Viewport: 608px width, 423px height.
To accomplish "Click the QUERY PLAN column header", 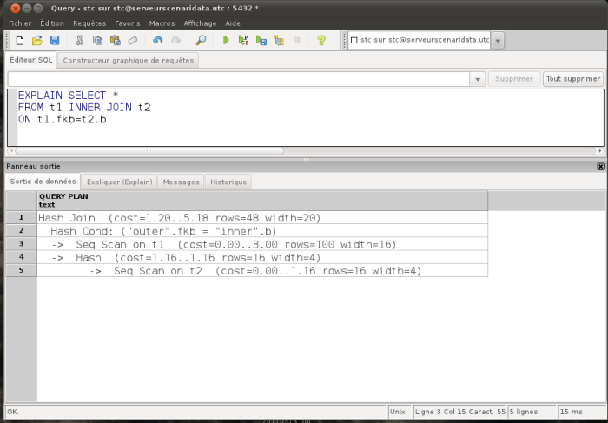I will coord(262,201).
